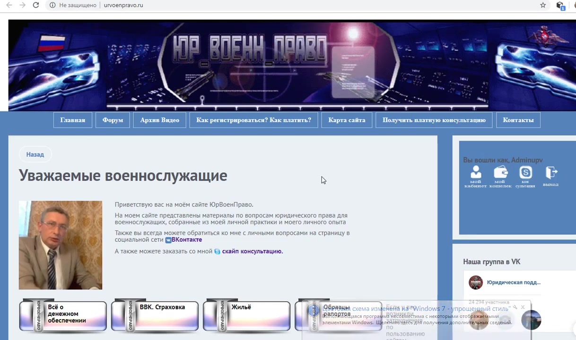Screen dimensions: 576x340
Task: Close the Windows notification balloon
Action: (523, 307)
